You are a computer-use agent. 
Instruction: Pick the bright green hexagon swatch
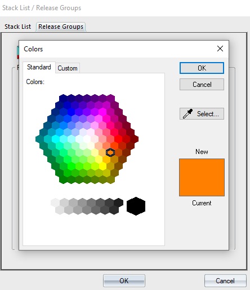tap(71, 166)
